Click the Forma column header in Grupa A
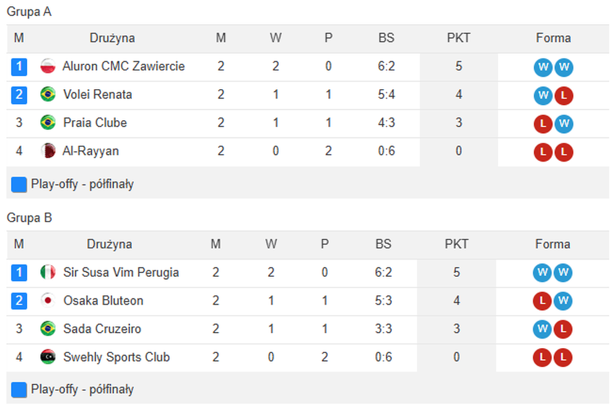 click(553, 38)
